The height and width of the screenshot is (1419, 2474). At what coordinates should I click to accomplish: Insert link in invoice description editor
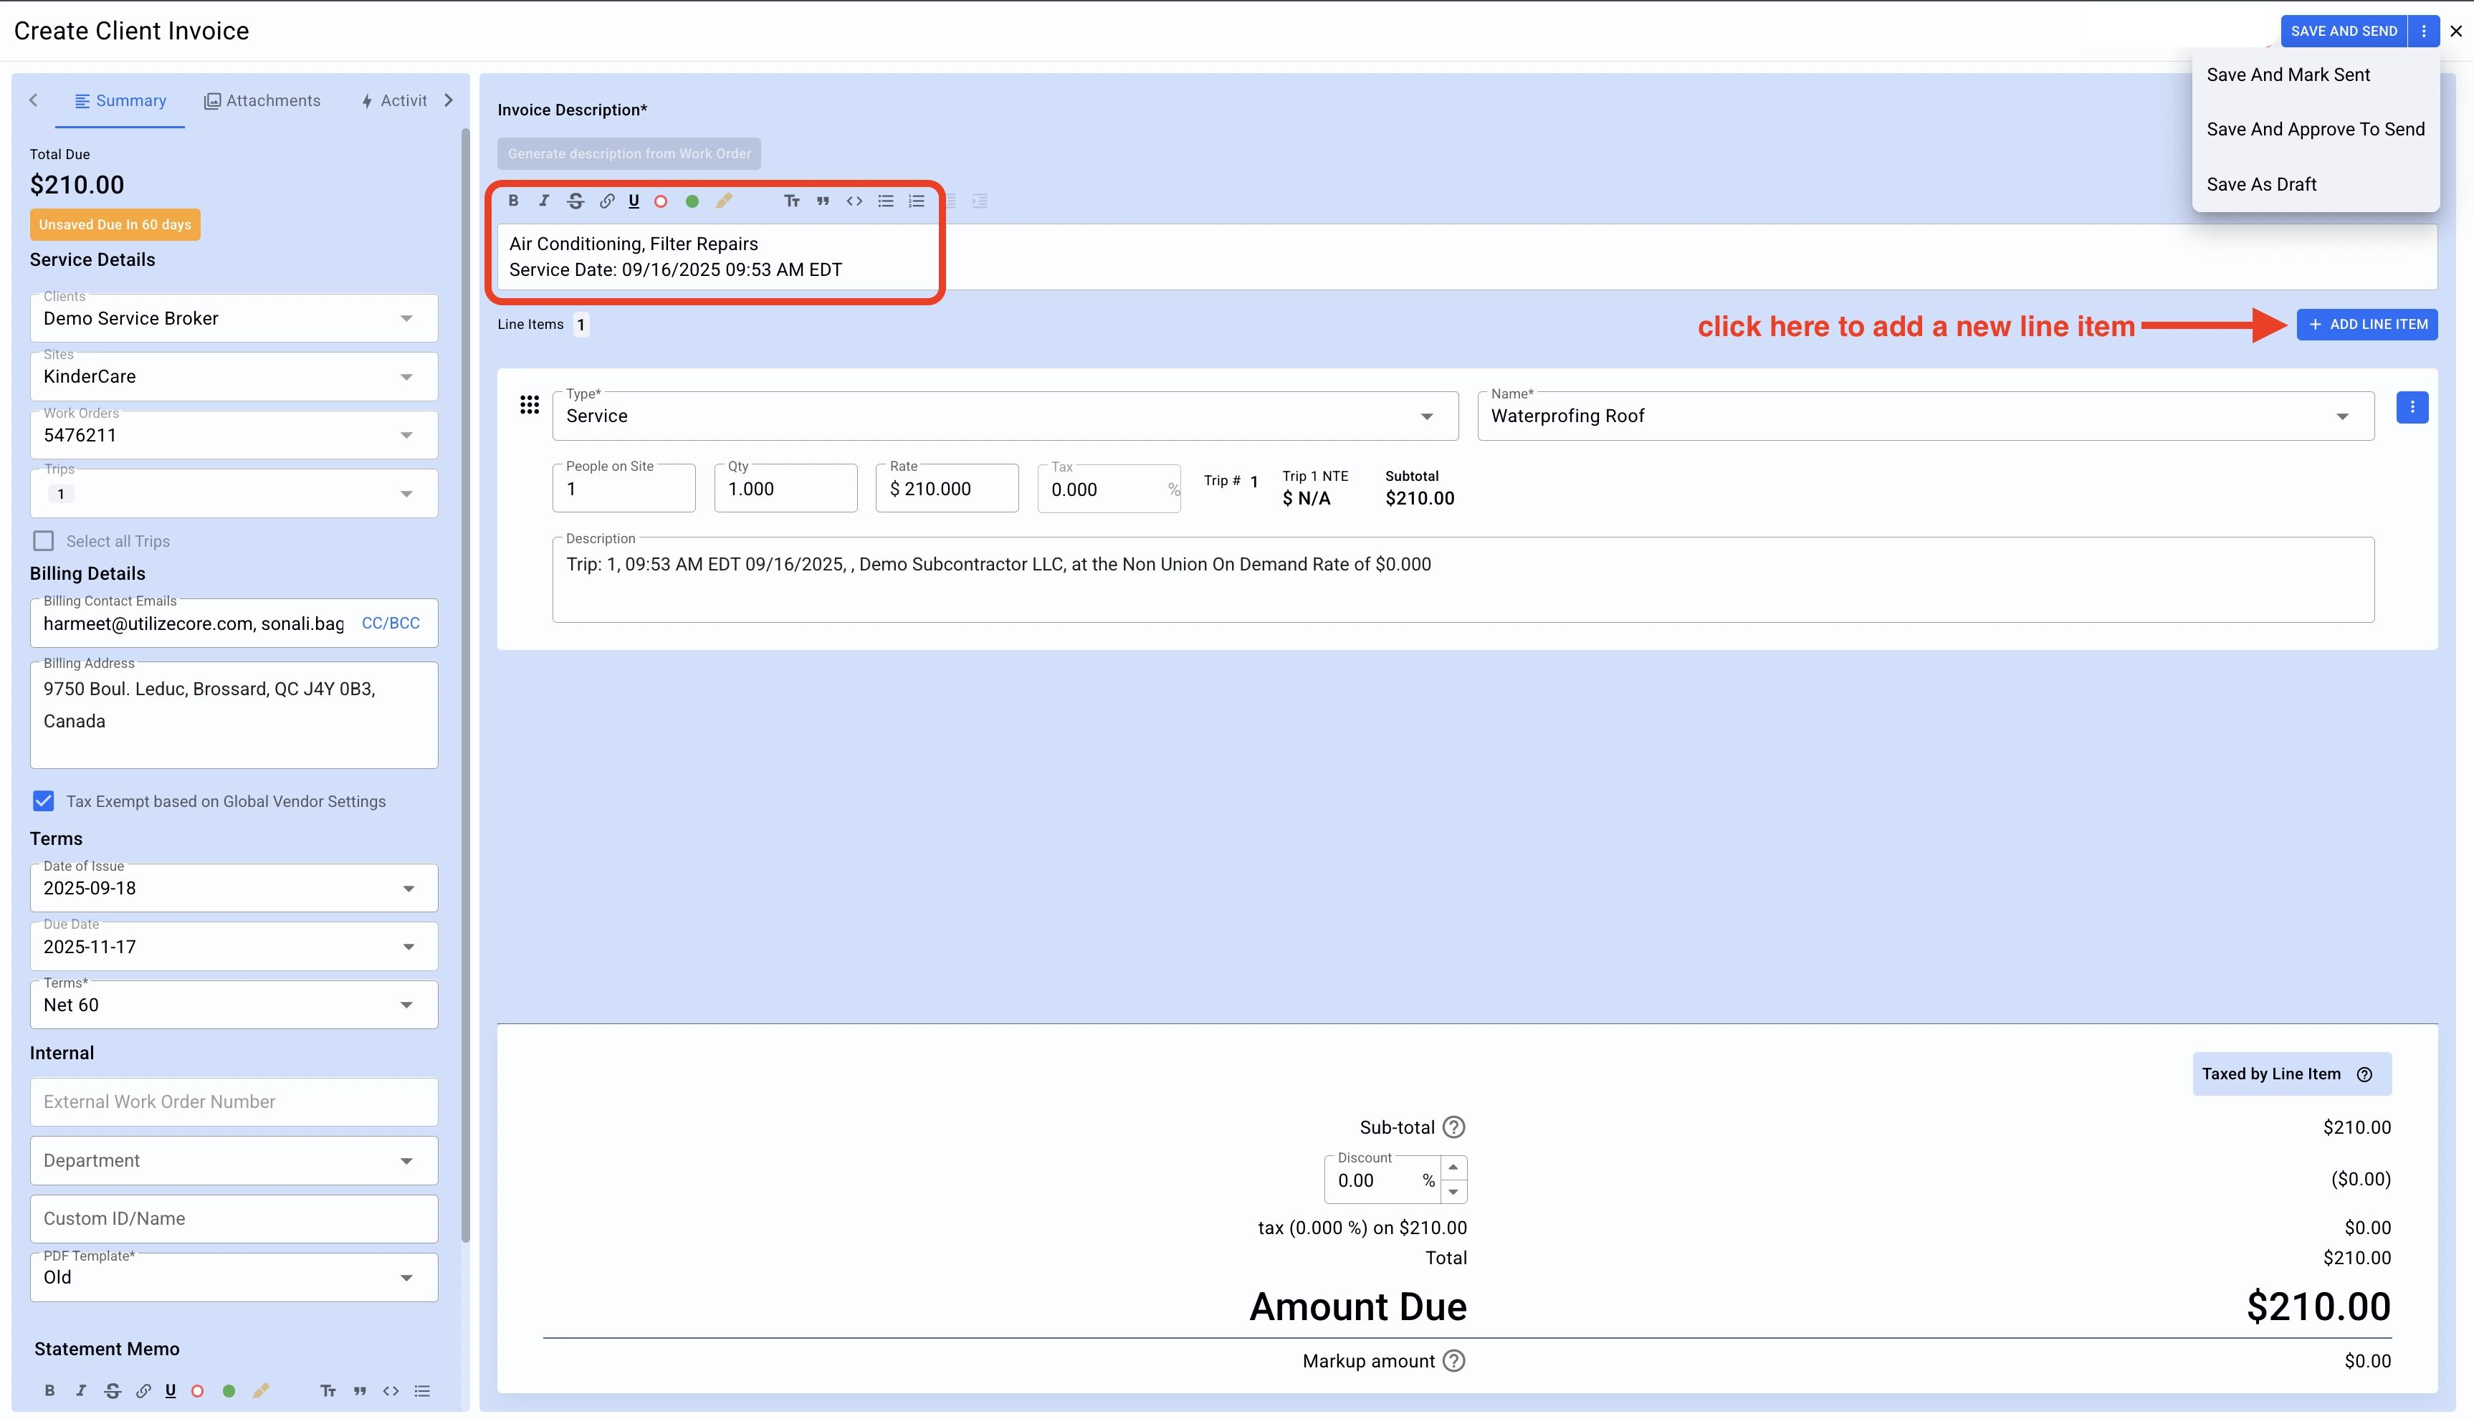click(606, 201)
